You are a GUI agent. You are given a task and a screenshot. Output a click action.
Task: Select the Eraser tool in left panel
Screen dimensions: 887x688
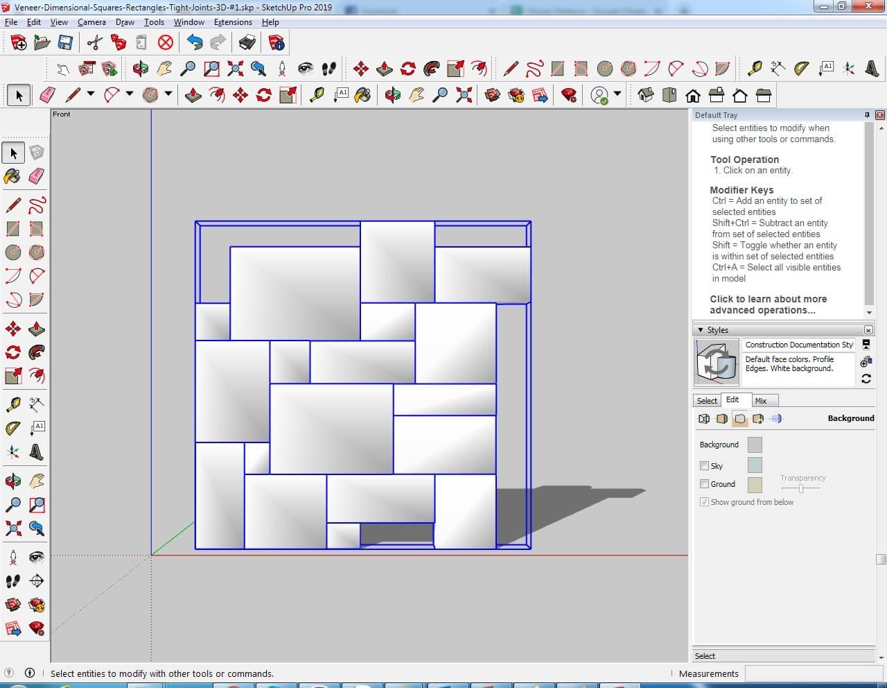click(37, 176)
